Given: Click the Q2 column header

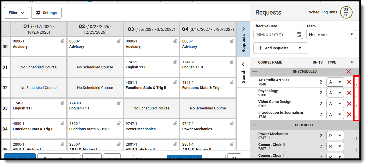Looking at the screenshot, I should (x=95, y=29).
